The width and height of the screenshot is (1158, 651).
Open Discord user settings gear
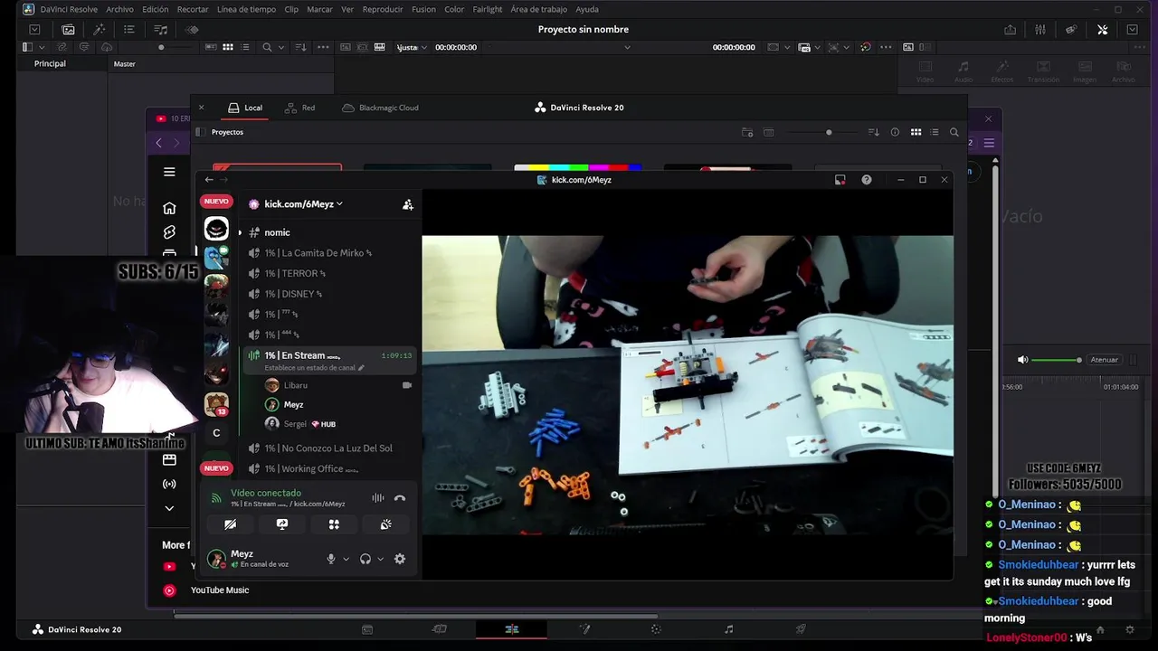[400, 559]
